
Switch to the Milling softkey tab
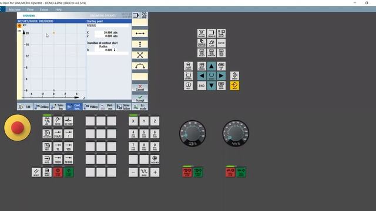coord(90,107)
